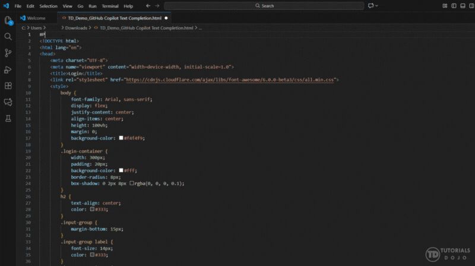Image resolution: width=475 pixels, height=266 pixels.
Task: Click the "height: 100vh;" line
Action: click(x=89, y=125)
